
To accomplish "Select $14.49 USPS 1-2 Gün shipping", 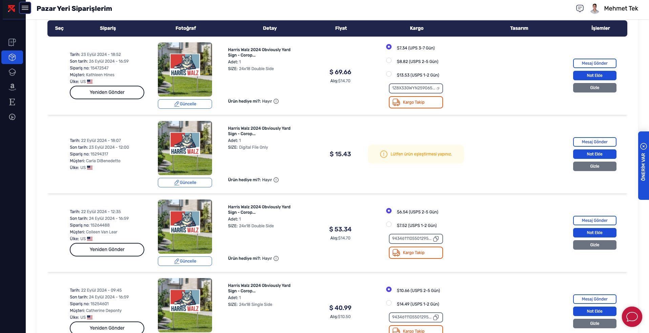I will [389, 303].
